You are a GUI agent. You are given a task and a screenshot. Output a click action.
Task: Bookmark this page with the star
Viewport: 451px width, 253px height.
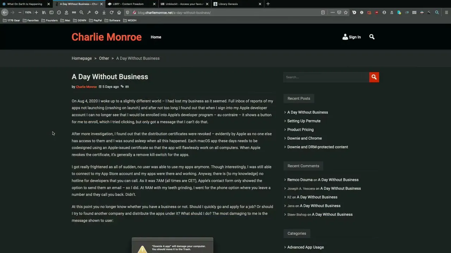tap(346, 12)
